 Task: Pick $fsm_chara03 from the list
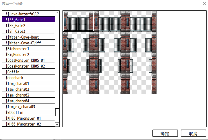[x=28, y=95]
